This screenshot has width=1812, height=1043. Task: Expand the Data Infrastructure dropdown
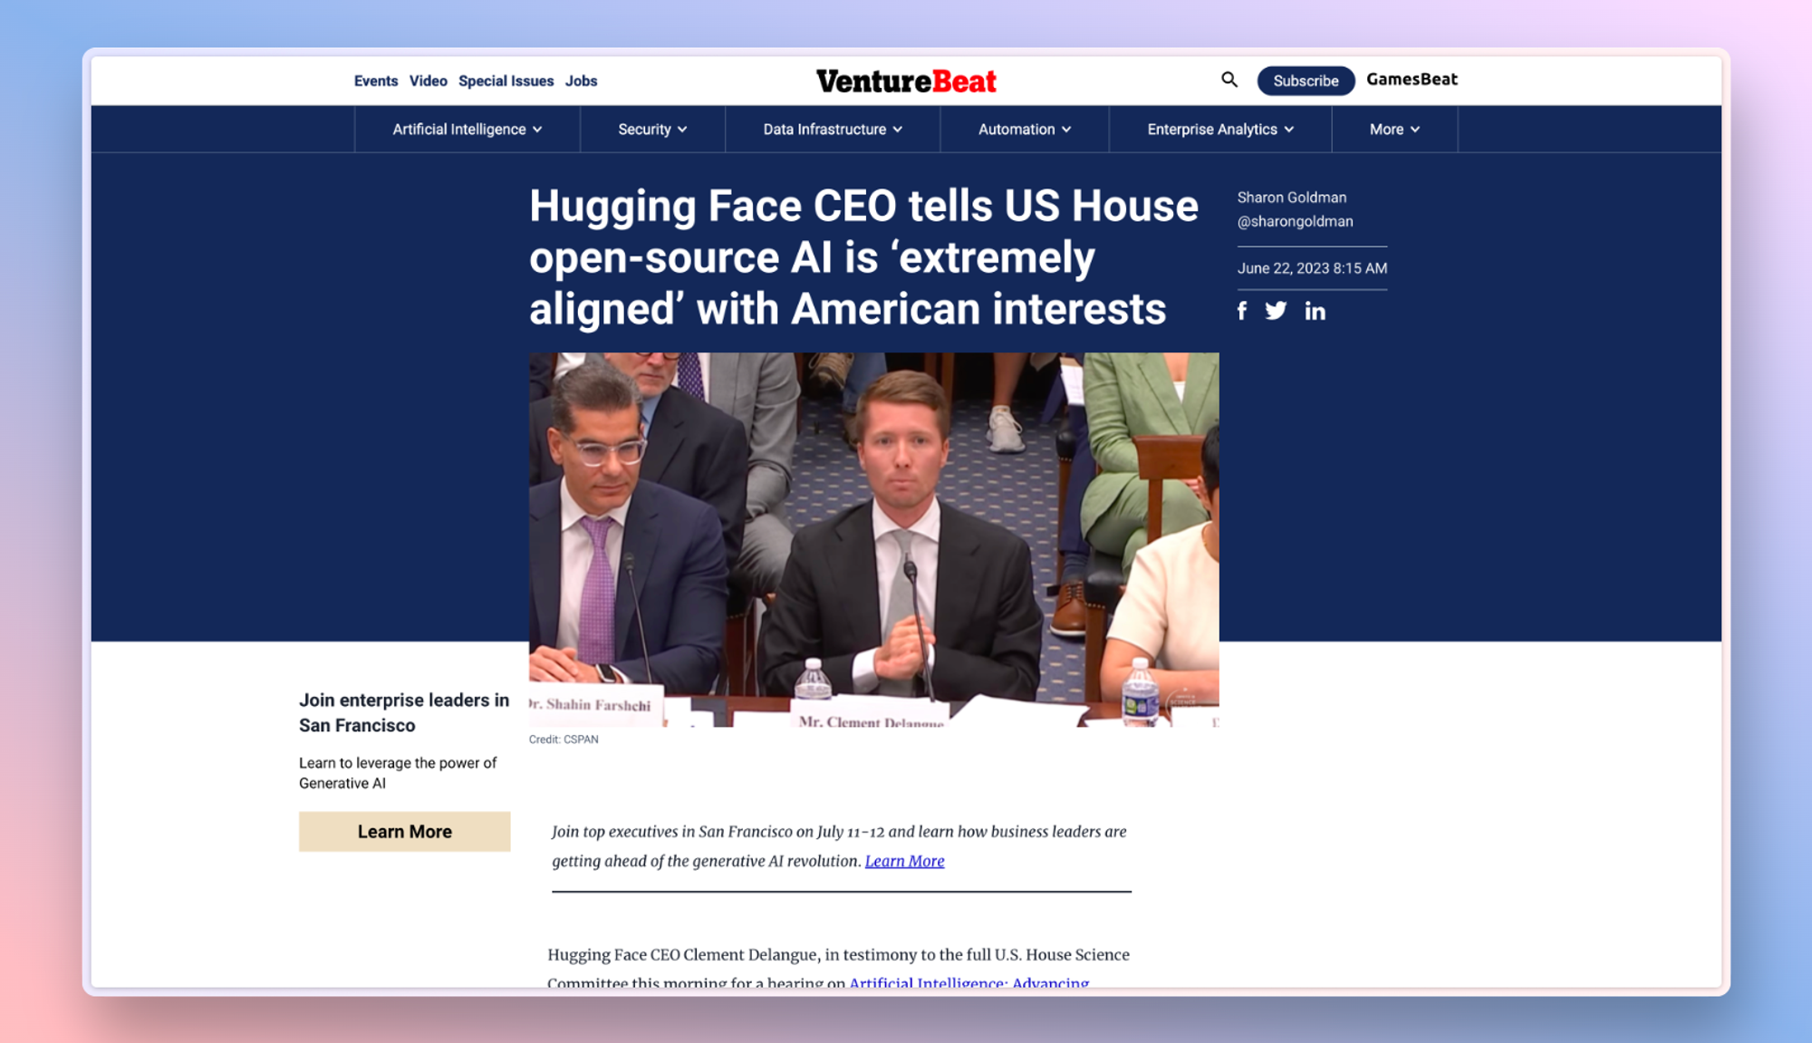tap(832, 130)
